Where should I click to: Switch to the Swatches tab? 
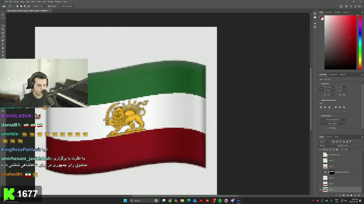pos(328,12)
